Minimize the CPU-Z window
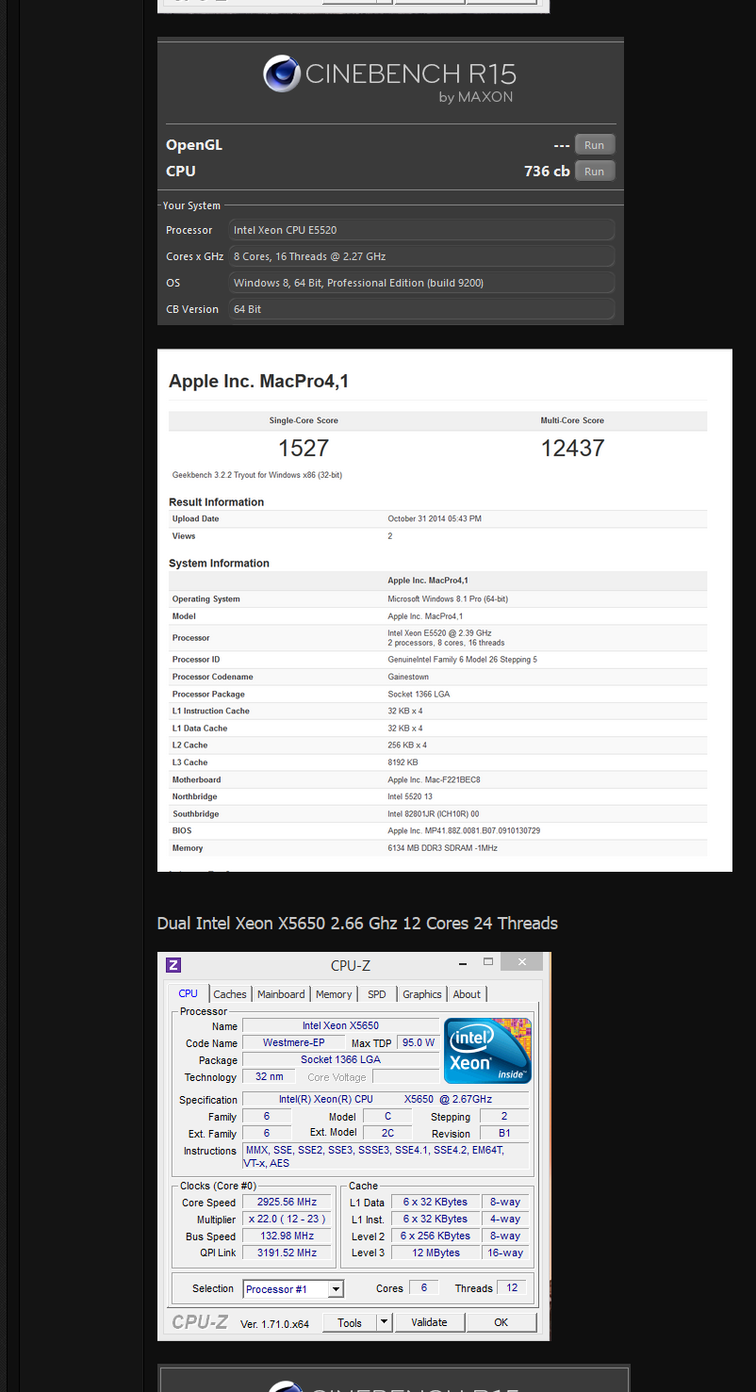756x1392 pixels. click(463, 964)
